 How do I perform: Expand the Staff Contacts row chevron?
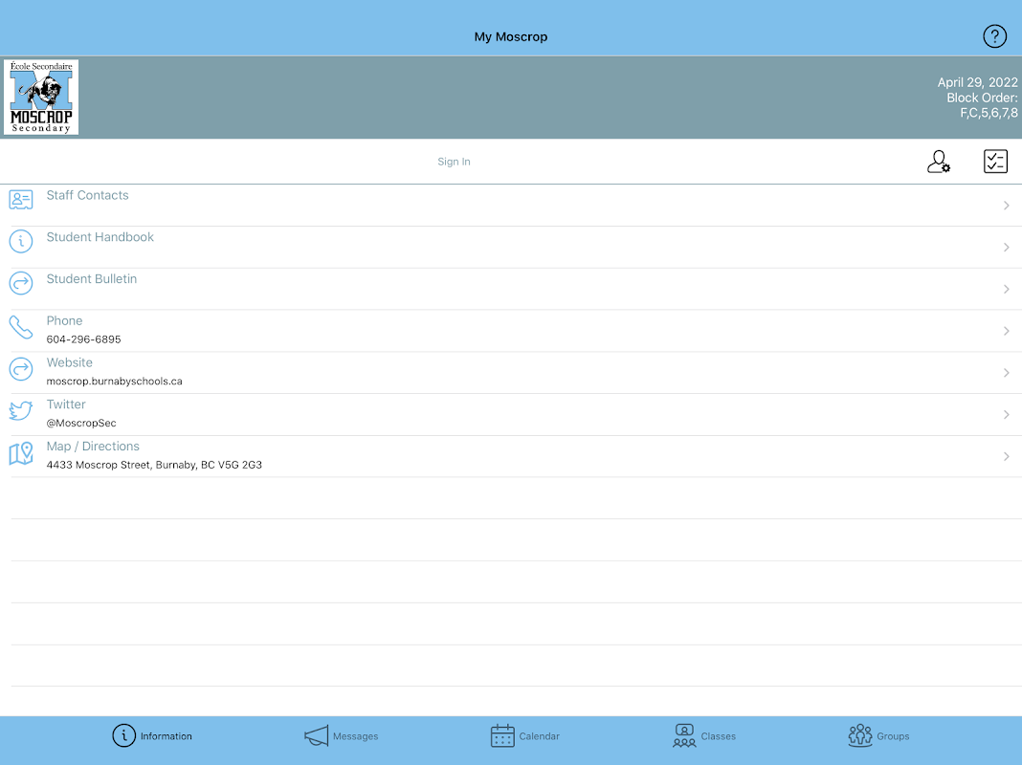(1007, 206)
